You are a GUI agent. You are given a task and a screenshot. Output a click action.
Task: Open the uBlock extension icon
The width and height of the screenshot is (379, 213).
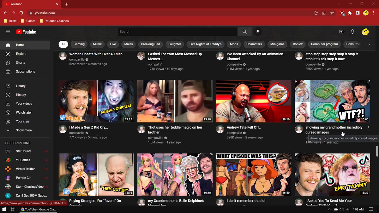(x=342, y=13)
